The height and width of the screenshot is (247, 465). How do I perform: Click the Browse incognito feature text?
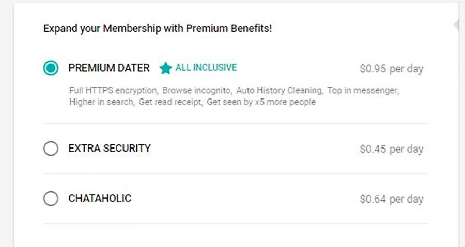click(x=197, y=91)
